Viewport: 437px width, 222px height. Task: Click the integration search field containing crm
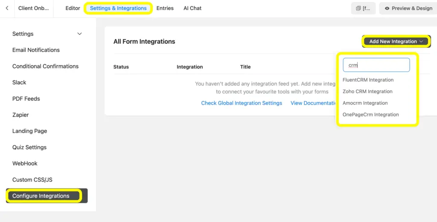point(376,65)
